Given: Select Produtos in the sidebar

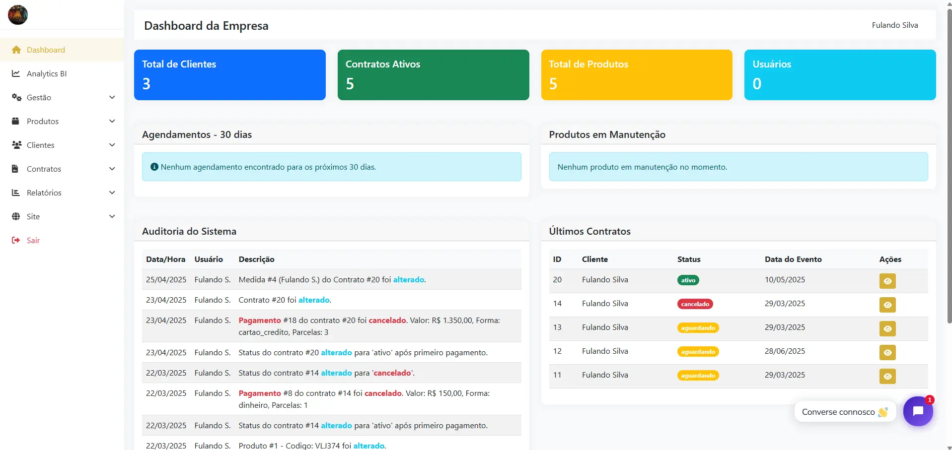Looking at the screenshot, I should 62,121.
